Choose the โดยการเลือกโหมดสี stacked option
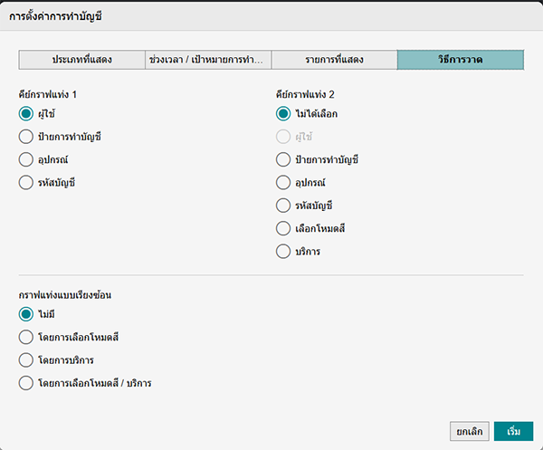Image resolution: width=543 pixels, height=450 pixels. tap(26, 338)
